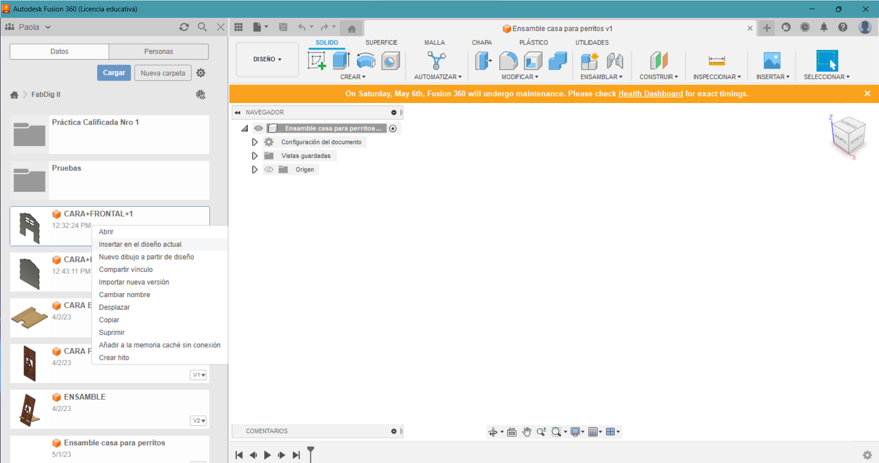Toggle visibility of Ensamble casa para perritos
879x463 pixels.
(259, 128)
